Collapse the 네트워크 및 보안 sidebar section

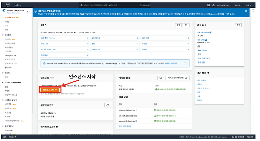coord(3,100)
